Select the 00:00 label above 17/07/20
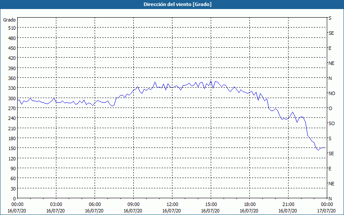Screen dimensions: 344x215 tap(327, 205)
